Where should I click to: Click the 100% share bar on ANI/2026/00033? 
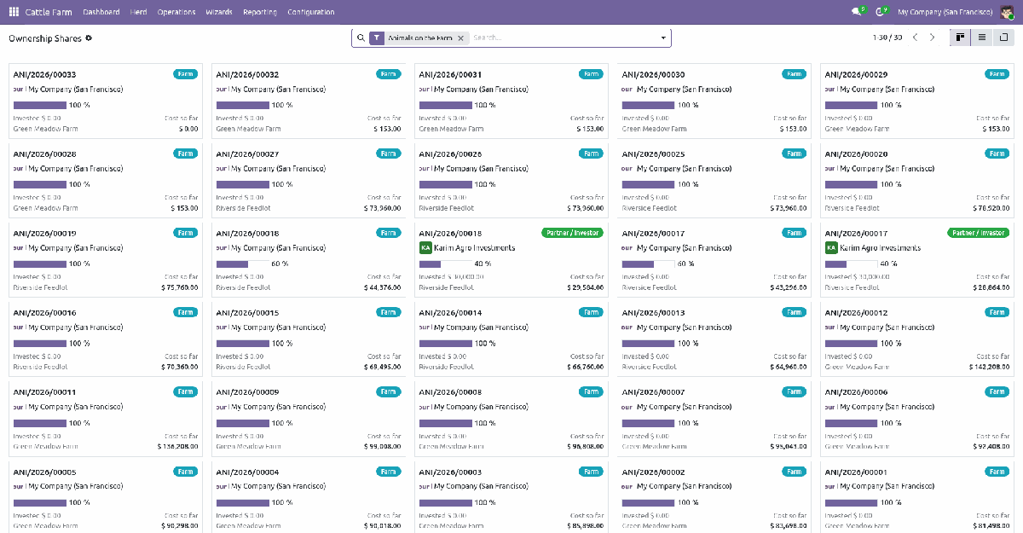40,105
